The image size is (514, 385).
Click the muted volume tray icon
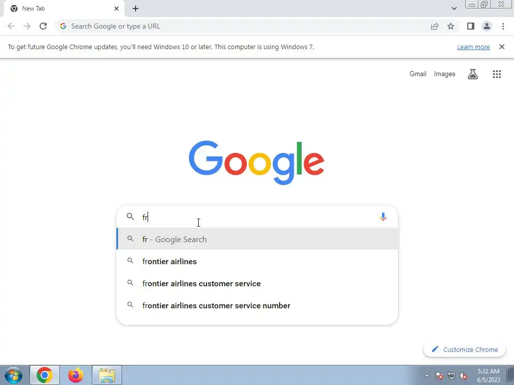coord(463,376)
